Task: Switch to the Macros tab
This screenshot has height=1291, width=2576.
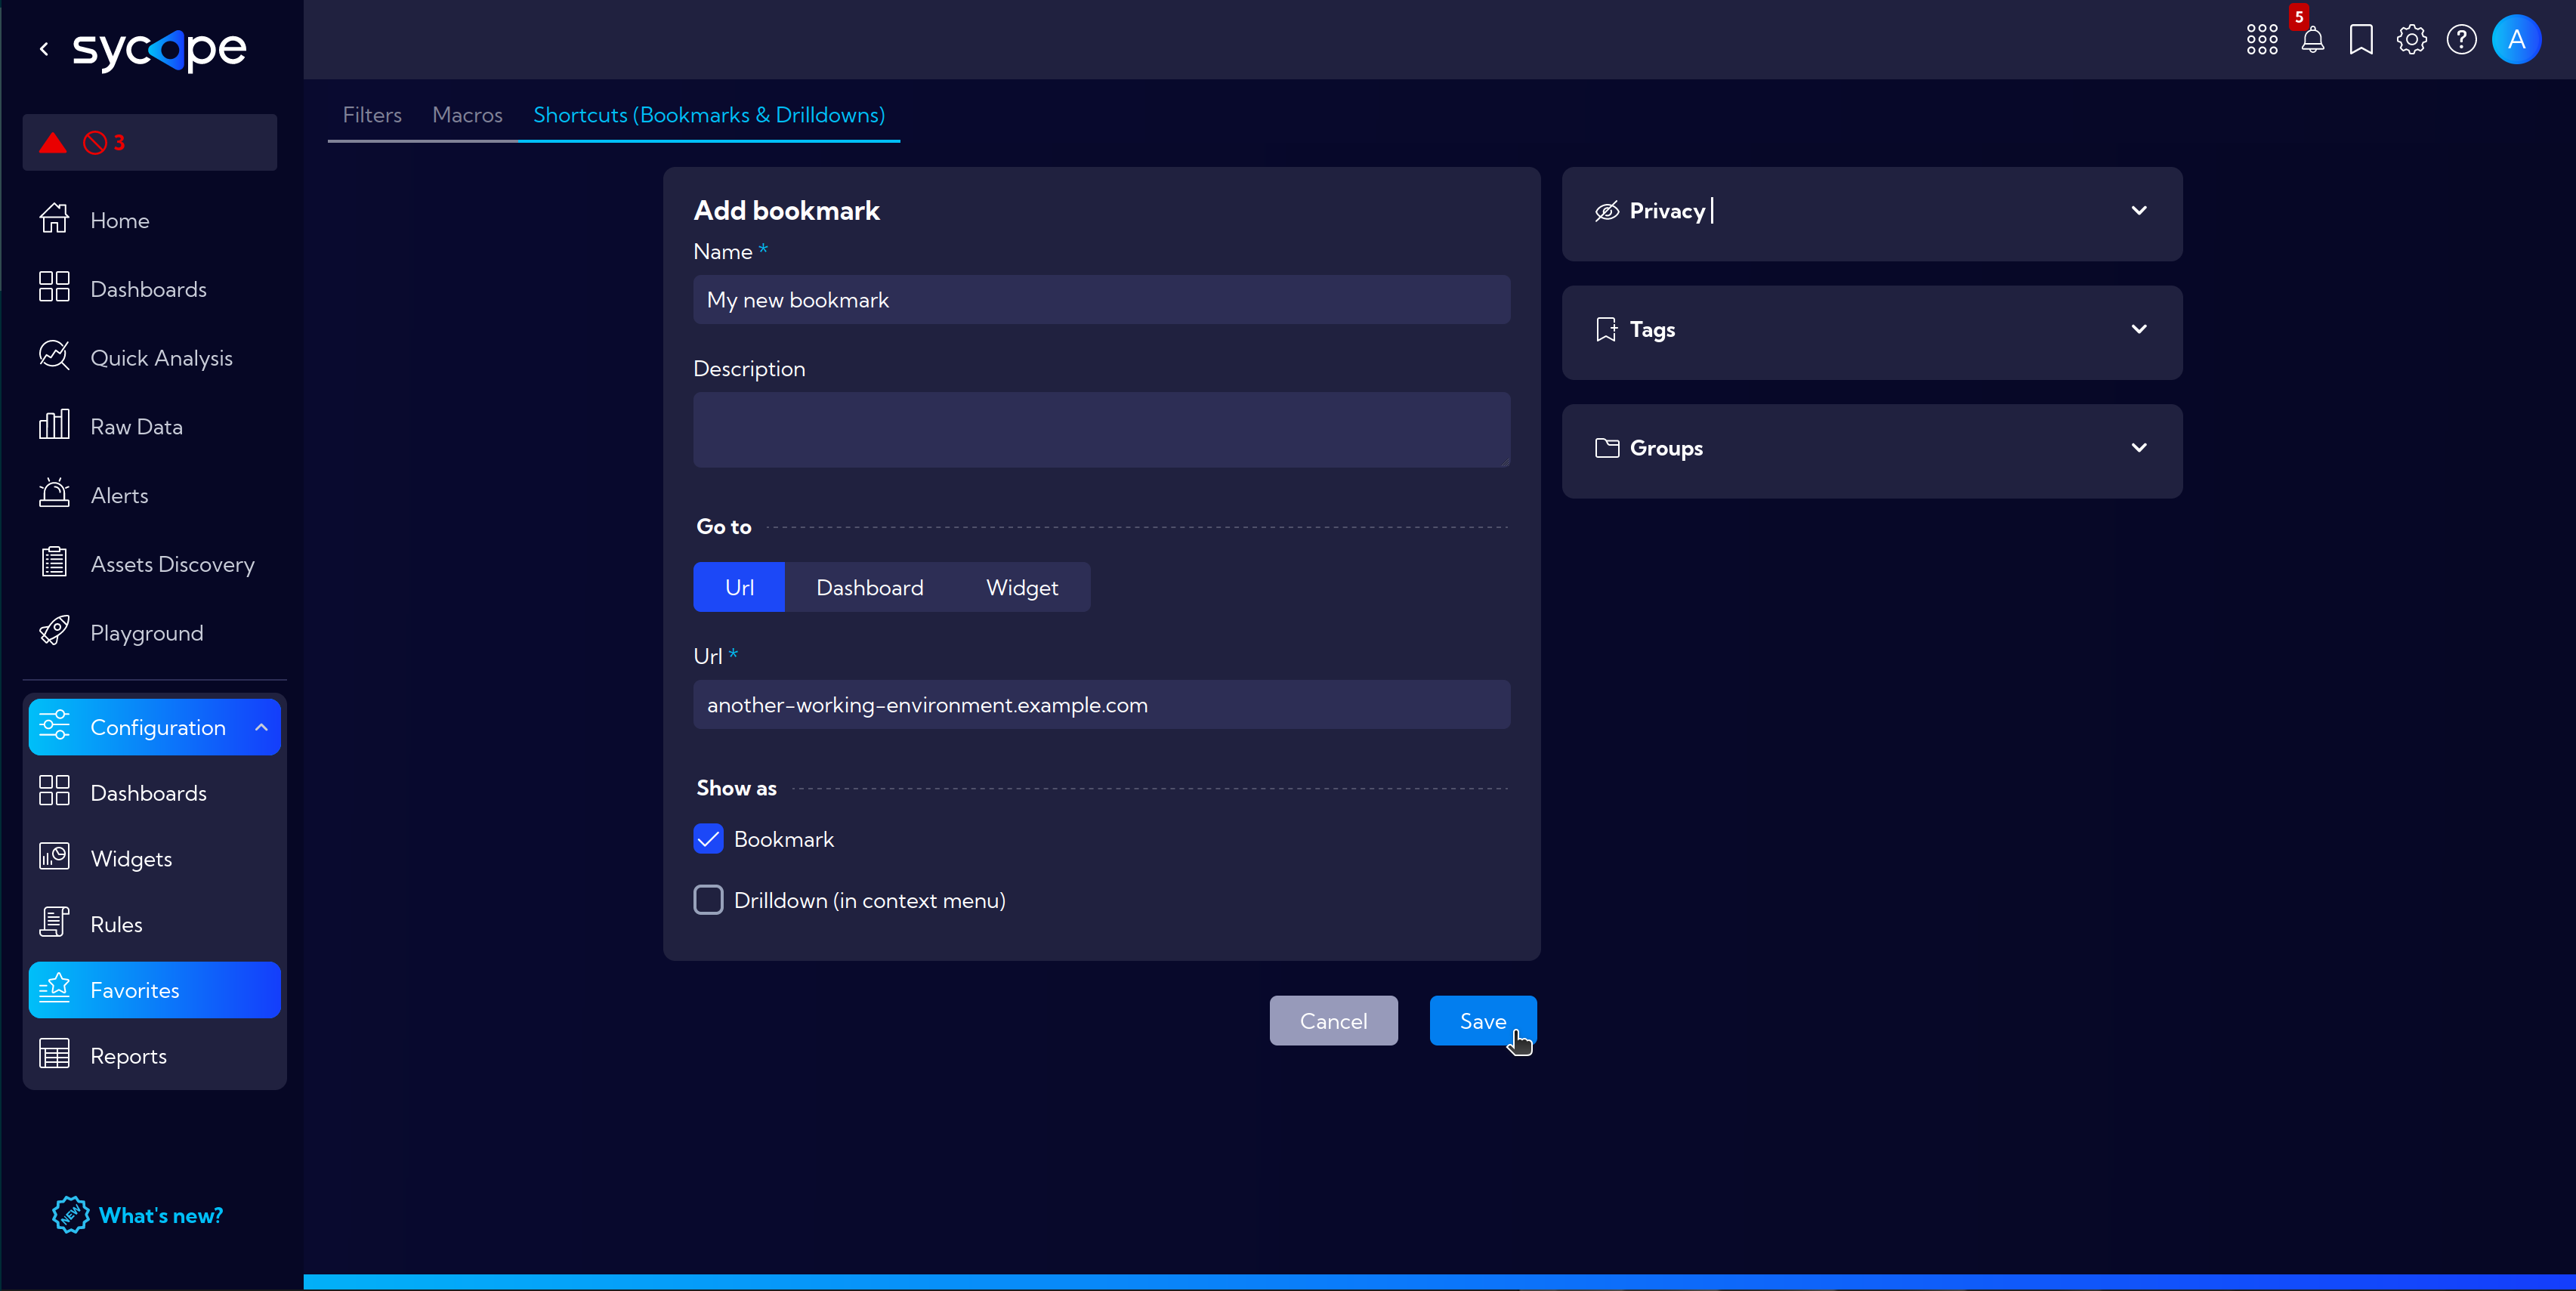Action: pos(468,113)
